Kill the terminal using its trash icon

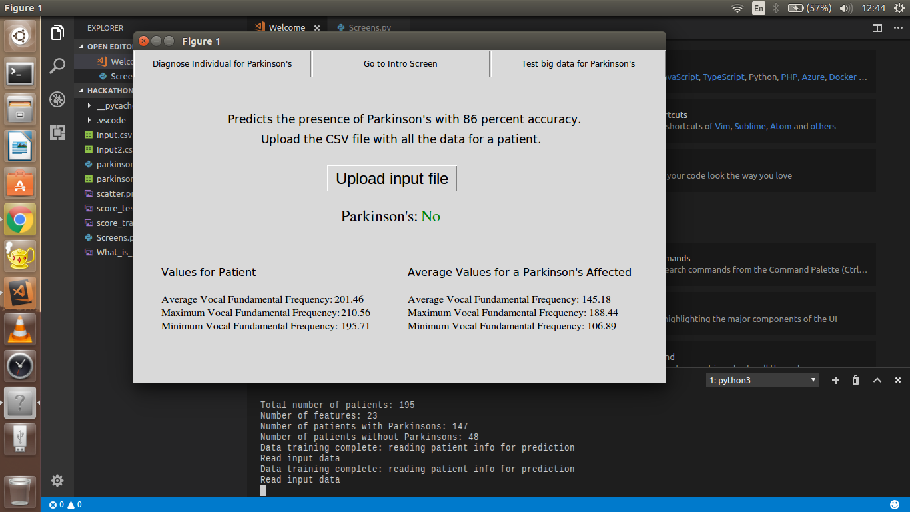point(856,380)
